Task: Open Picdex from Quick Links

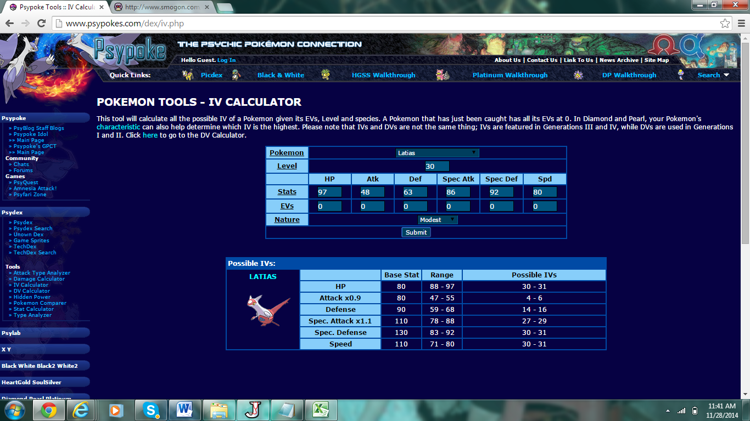Action: tap(211, 75)
